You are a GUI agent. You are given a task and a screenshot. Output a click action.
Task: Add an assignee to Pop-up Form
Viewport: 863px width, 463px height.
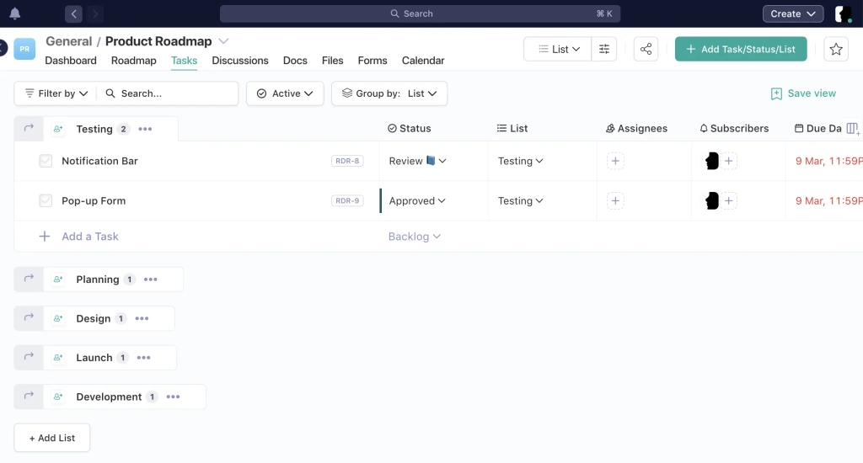[615, 200]
